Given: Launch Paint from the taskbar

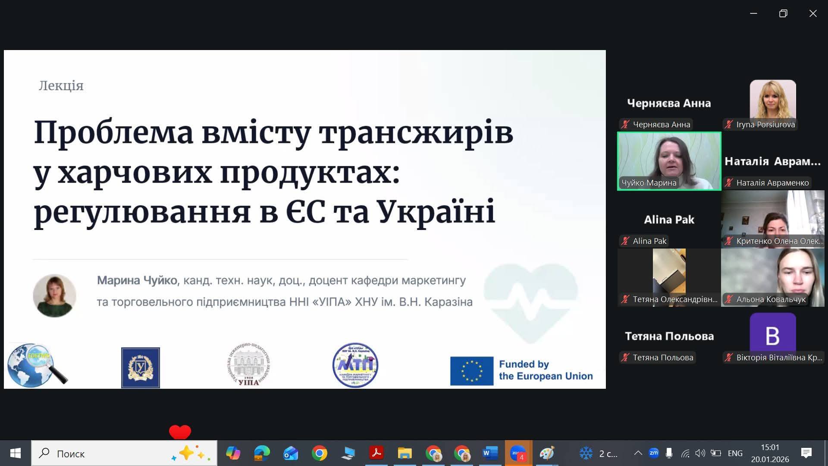Looking at the screenshot, I should [x=546, y=453].
